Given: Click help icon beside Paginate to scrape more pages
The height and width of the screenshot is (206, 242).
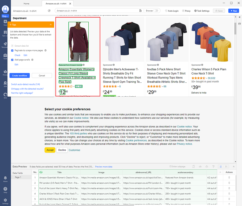Looking at the screenshot, I should coord(45,50).
